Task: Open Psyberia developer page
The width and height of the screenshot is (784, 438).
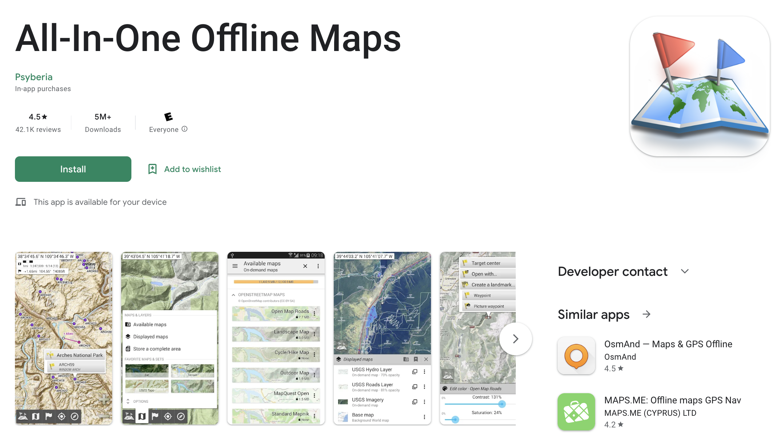Action: [x=34, y=77]
